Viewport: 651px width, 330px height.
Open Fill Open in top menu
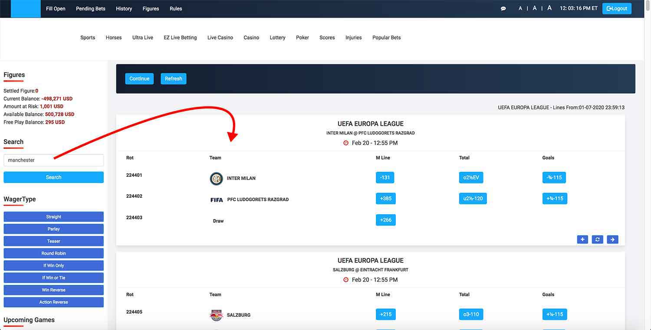pos(56,9)
